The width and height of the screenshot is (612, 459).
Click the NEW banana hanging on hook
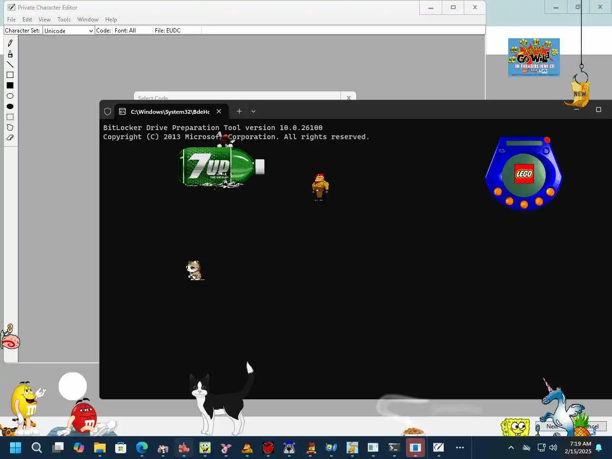[x=579, y=93]
